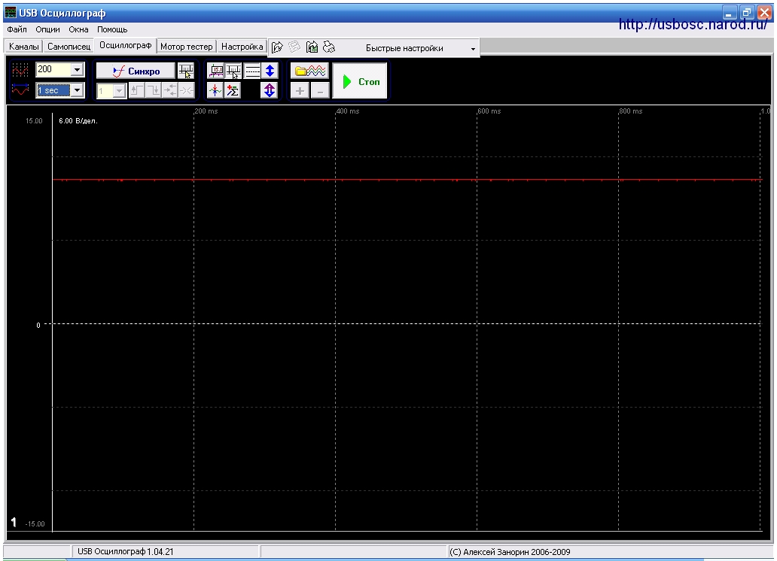
Task: Open the Помощь menu
Action: [112, 30]
